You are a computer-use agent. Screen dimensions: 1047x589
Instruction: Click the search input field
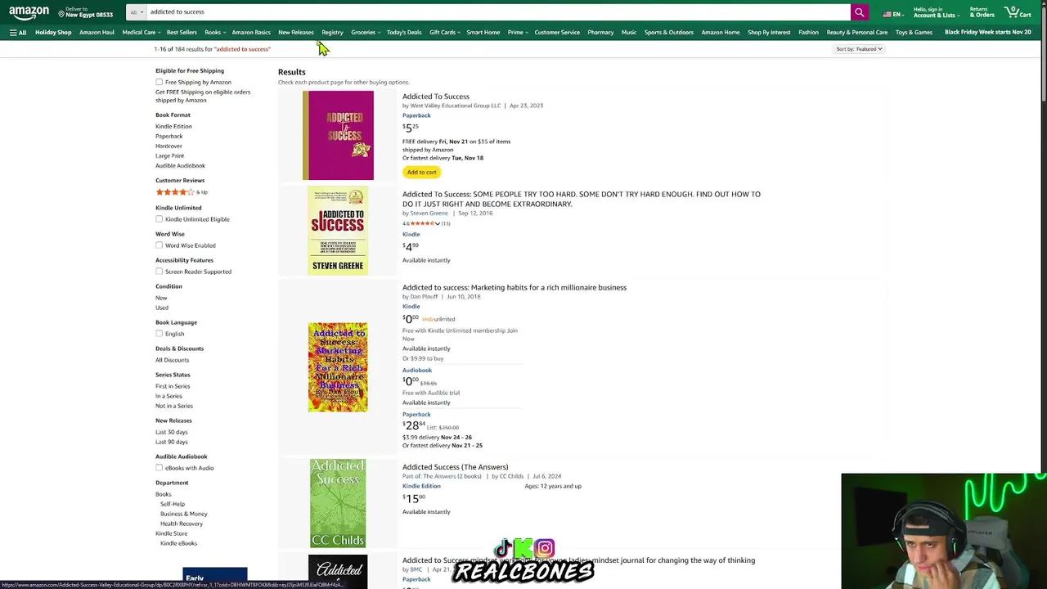(x=498, y=12)
